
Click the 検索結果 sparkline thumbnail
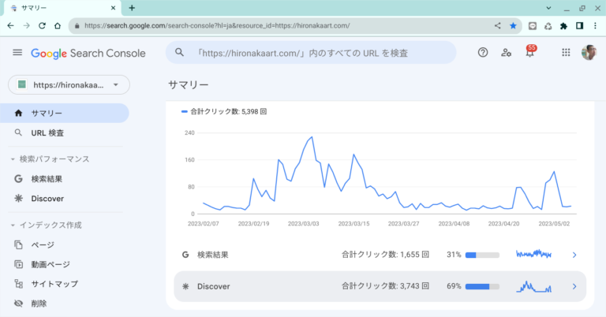point(533,254)
